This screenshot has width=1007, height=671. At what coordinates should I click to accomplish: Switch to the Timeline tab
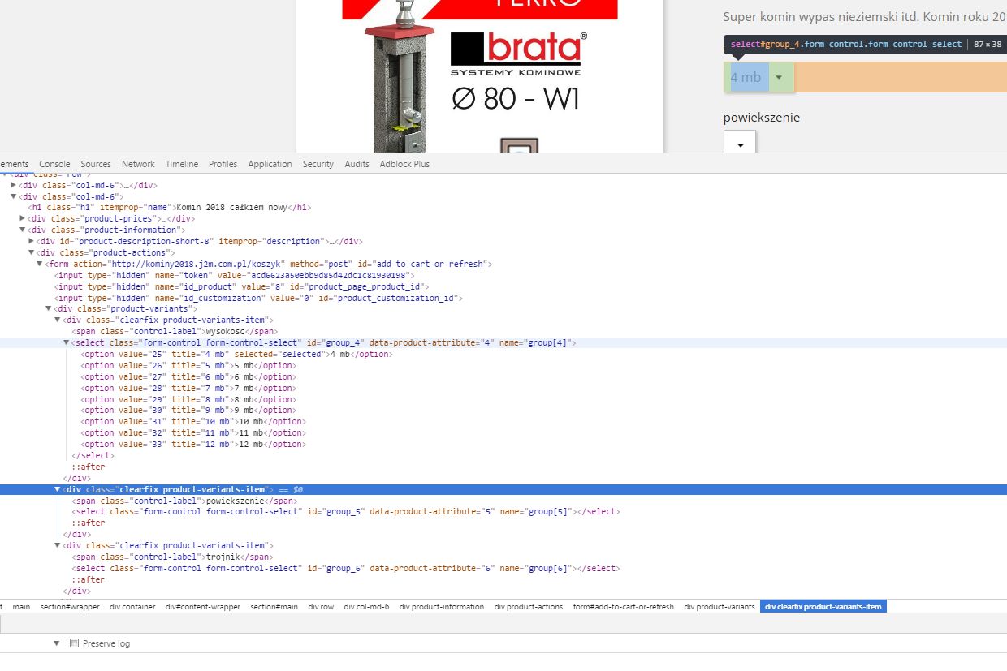pos(182,164)
